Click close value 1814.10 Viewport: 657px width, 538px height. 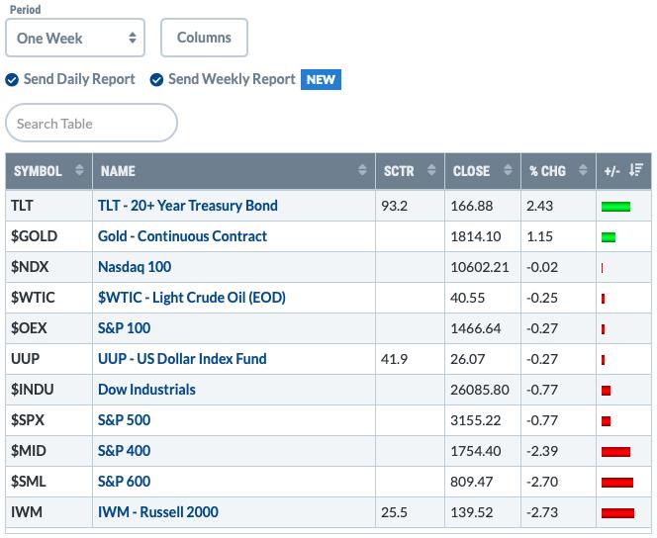tap(476, 236)
